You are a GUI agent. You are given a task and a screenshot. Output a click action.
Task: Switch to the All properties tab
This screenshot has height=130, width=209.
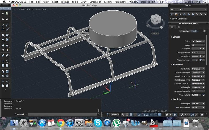[195, 31]
